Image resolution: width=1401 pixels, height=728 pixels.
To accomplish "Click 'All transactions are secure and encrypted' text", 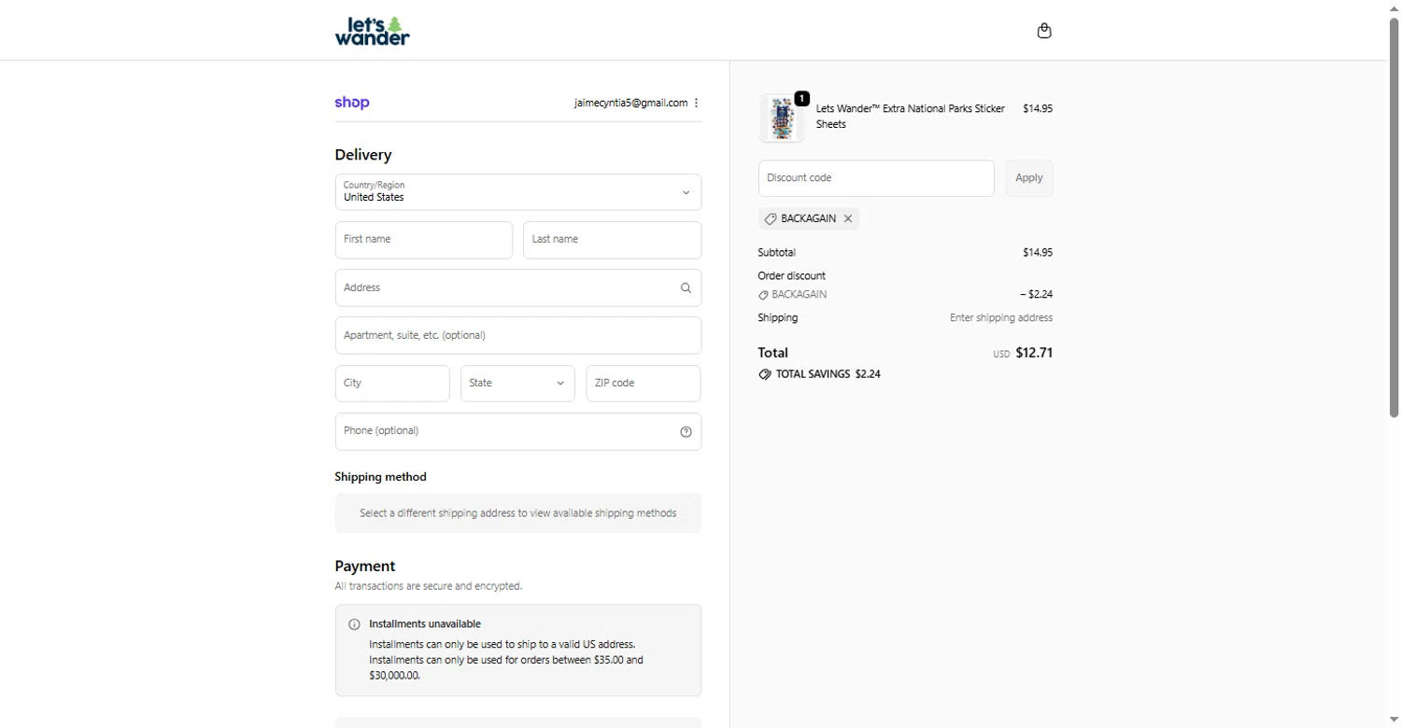I will click(x=429, y=587).
